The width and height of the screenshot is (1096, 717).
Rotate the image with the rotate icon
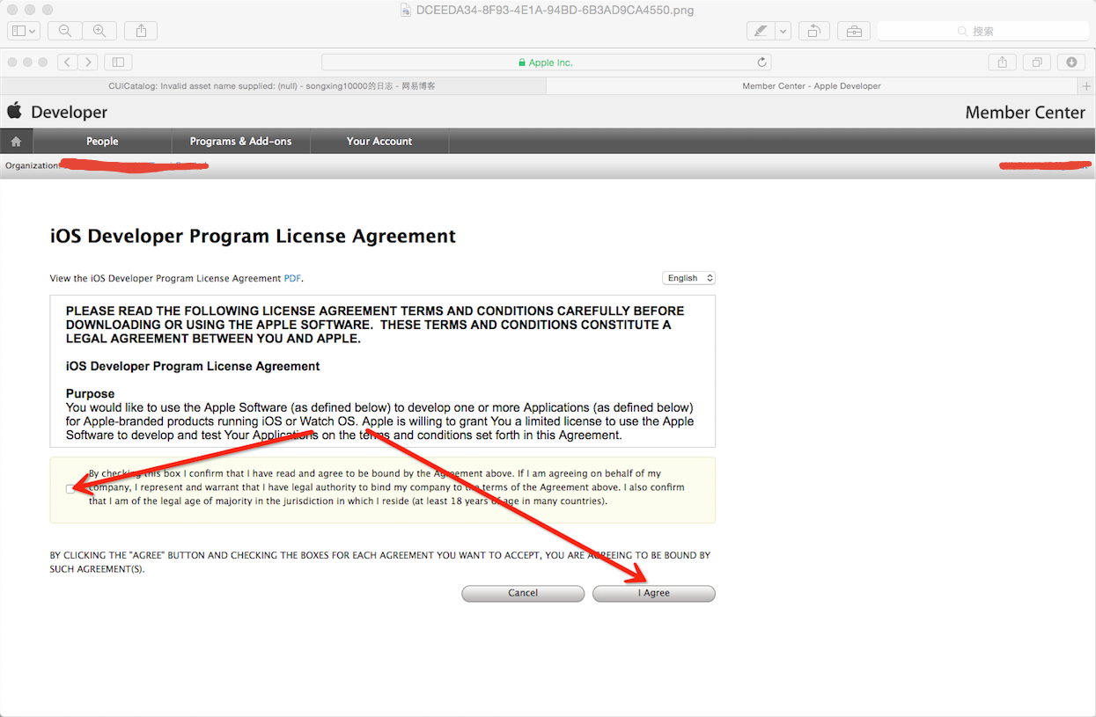813,31
